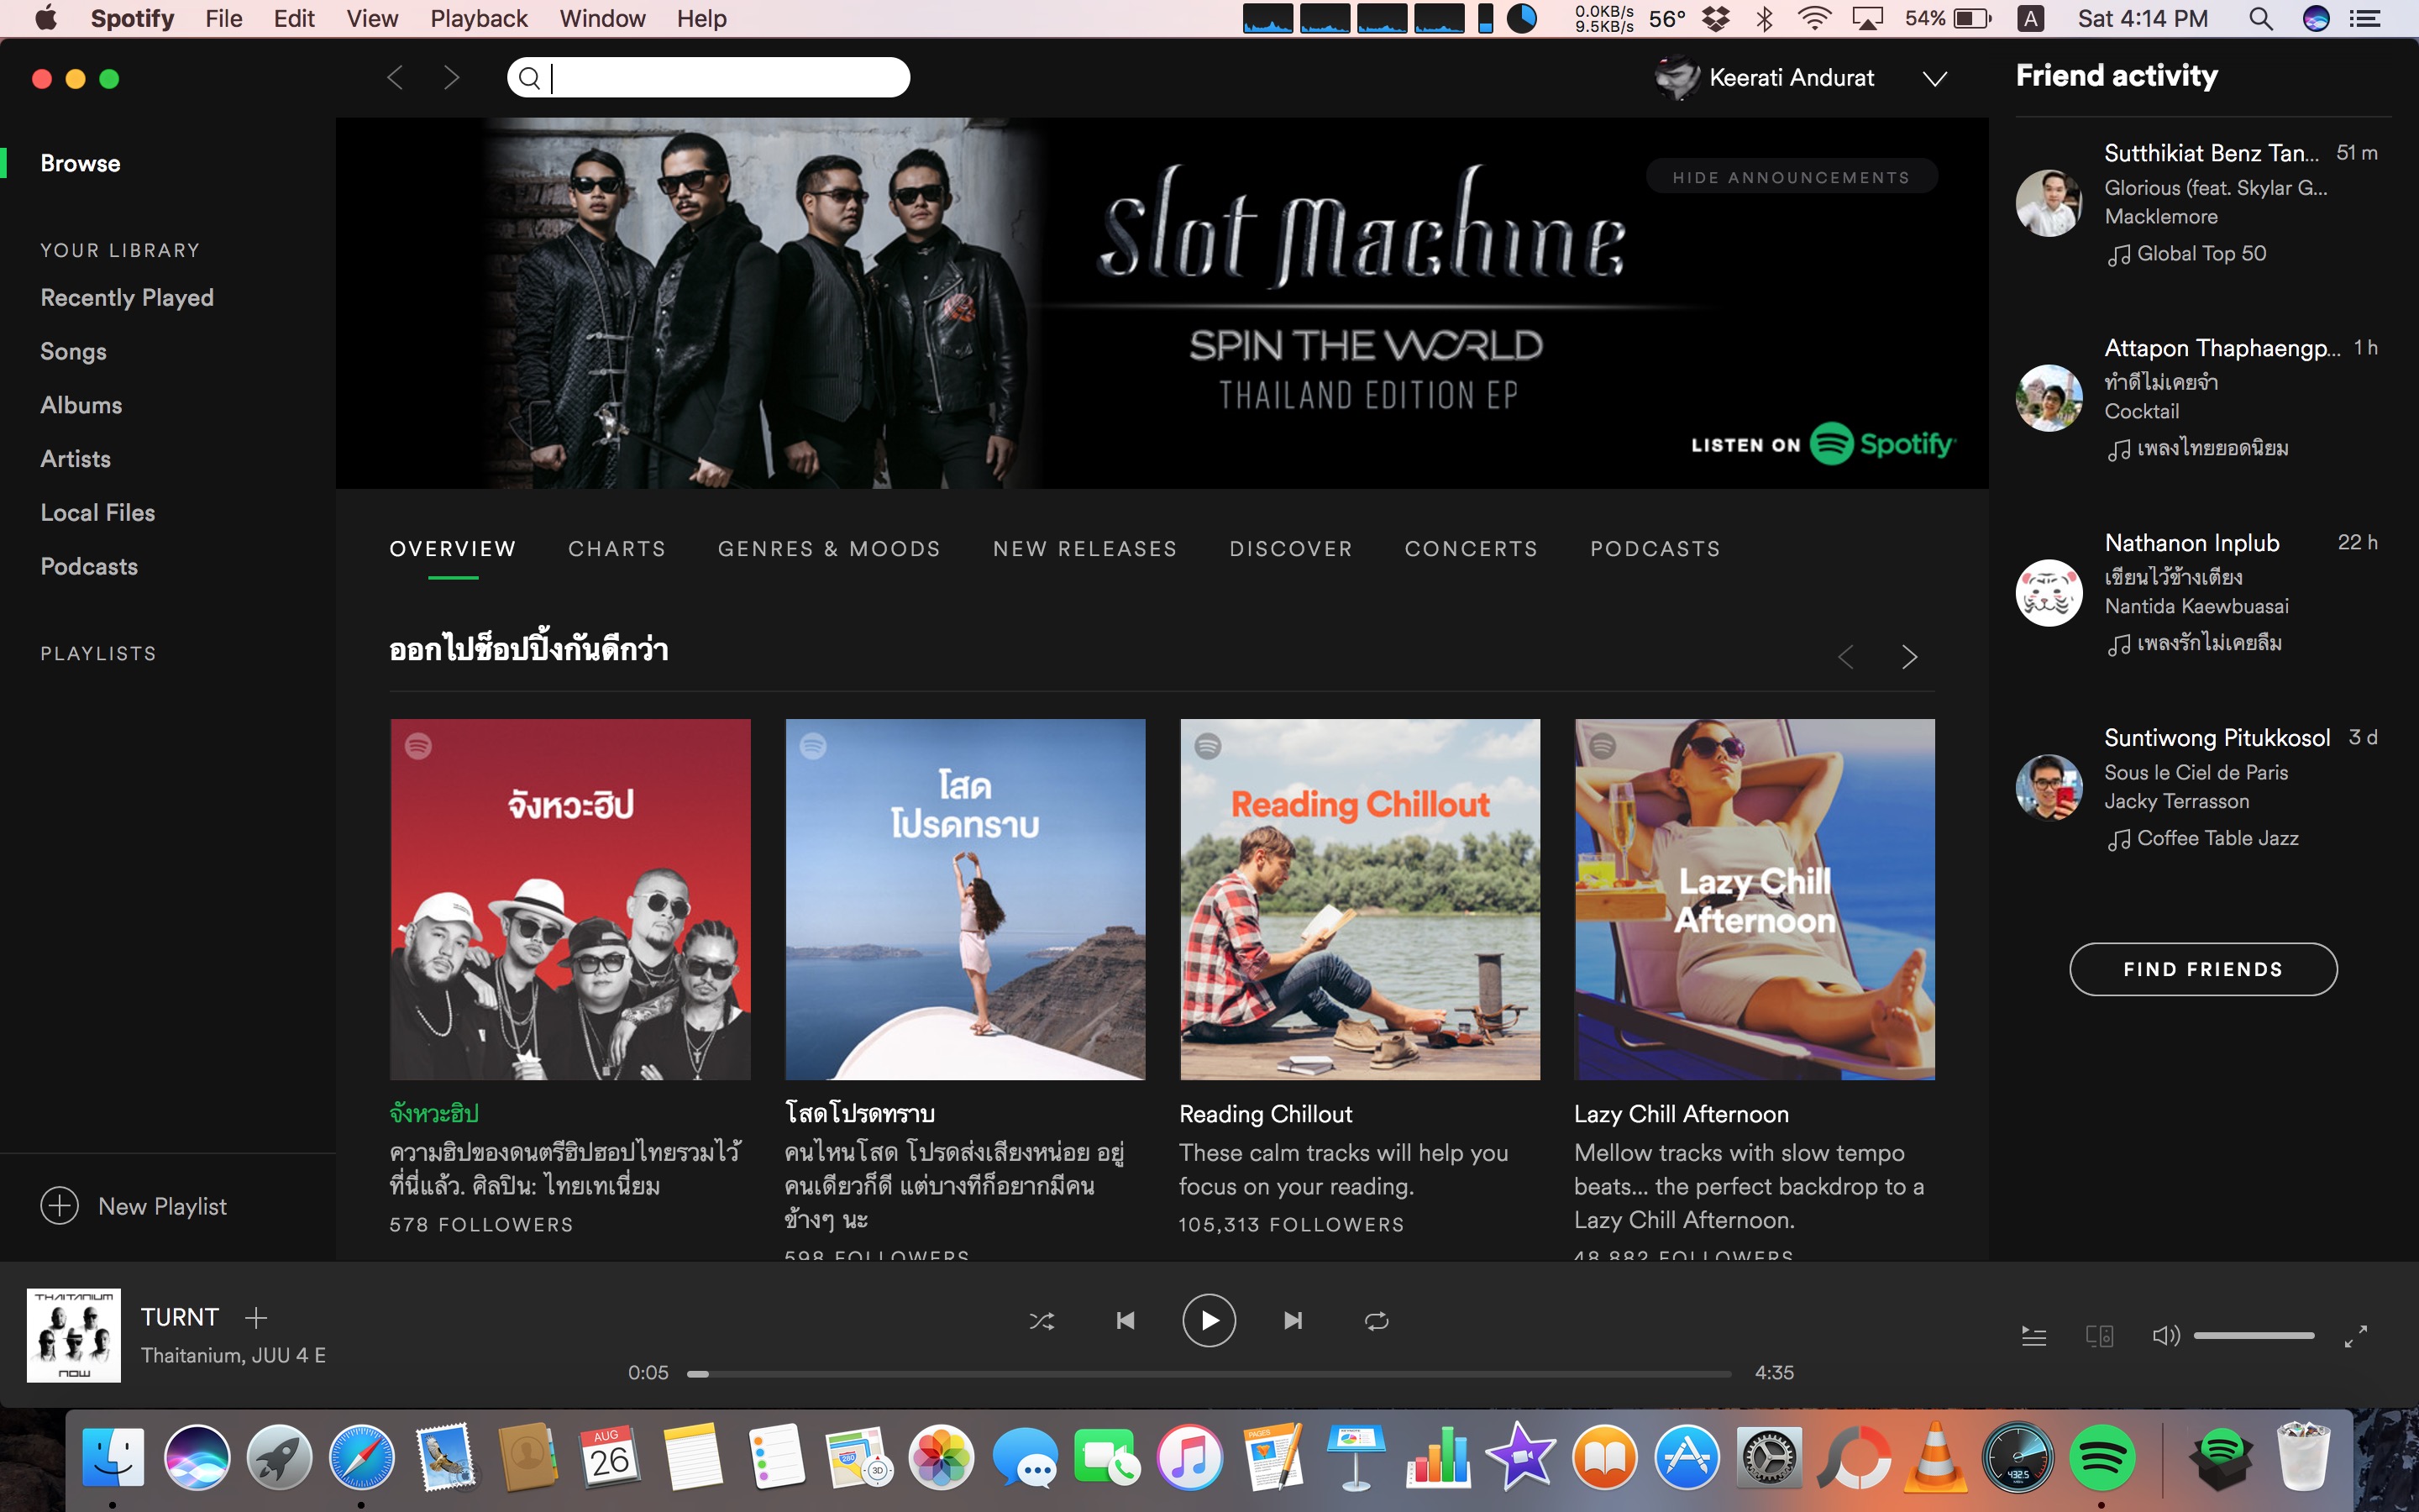Play the current track
Image resolution: width=2419 pixels, height=1512 pixels.
tap(1209, 1320)
